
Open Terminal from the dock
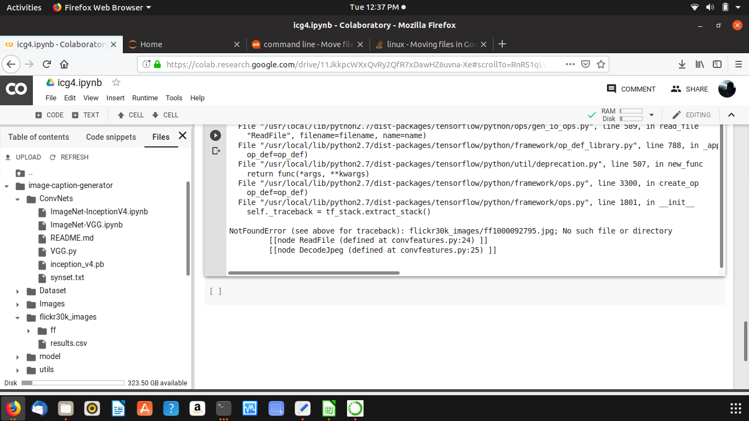point(224,408)
